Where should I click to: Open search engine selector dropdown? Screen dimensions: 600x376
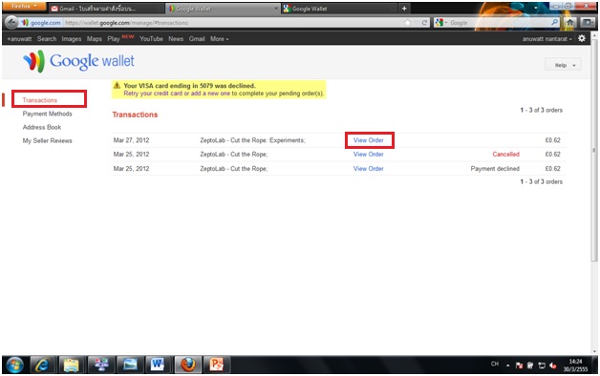(440, 23)
